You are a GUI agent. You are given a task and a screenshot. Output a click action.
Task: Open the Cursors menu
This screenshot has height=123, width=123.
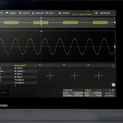click(x=24, y=13)
